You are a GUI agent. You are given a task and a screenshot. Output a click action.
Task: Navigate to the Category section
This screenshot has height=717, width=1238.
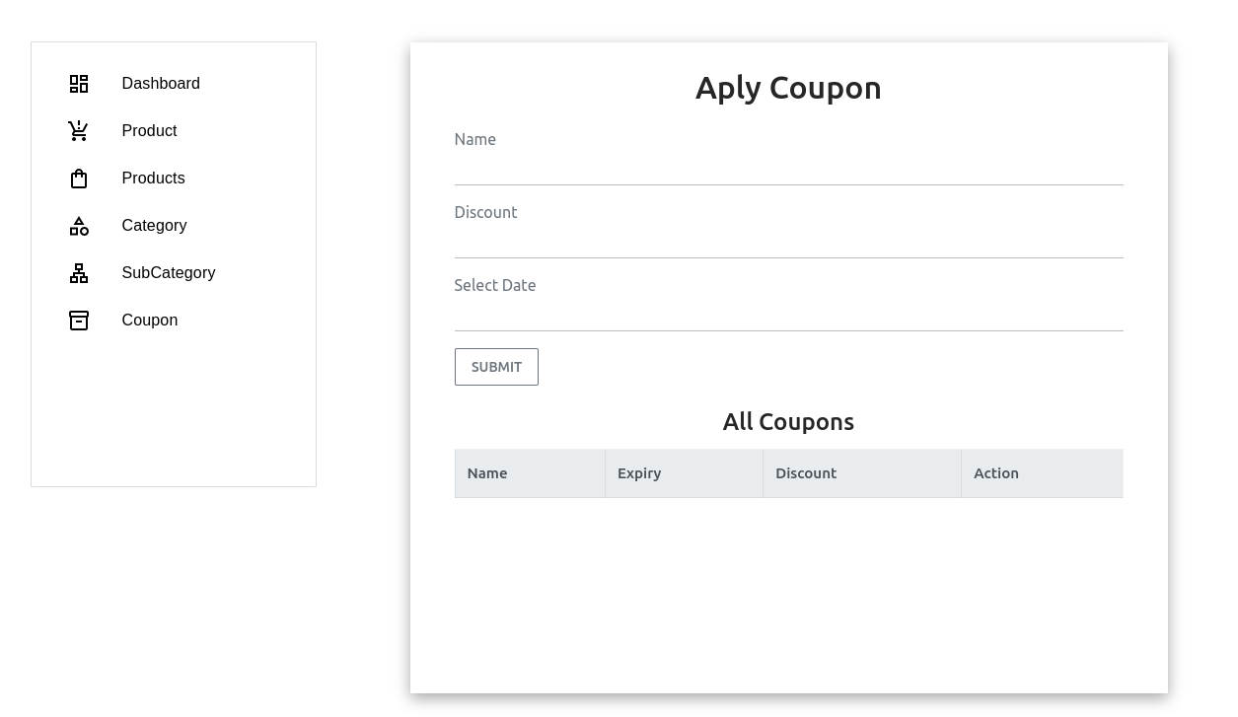point(154,226)
